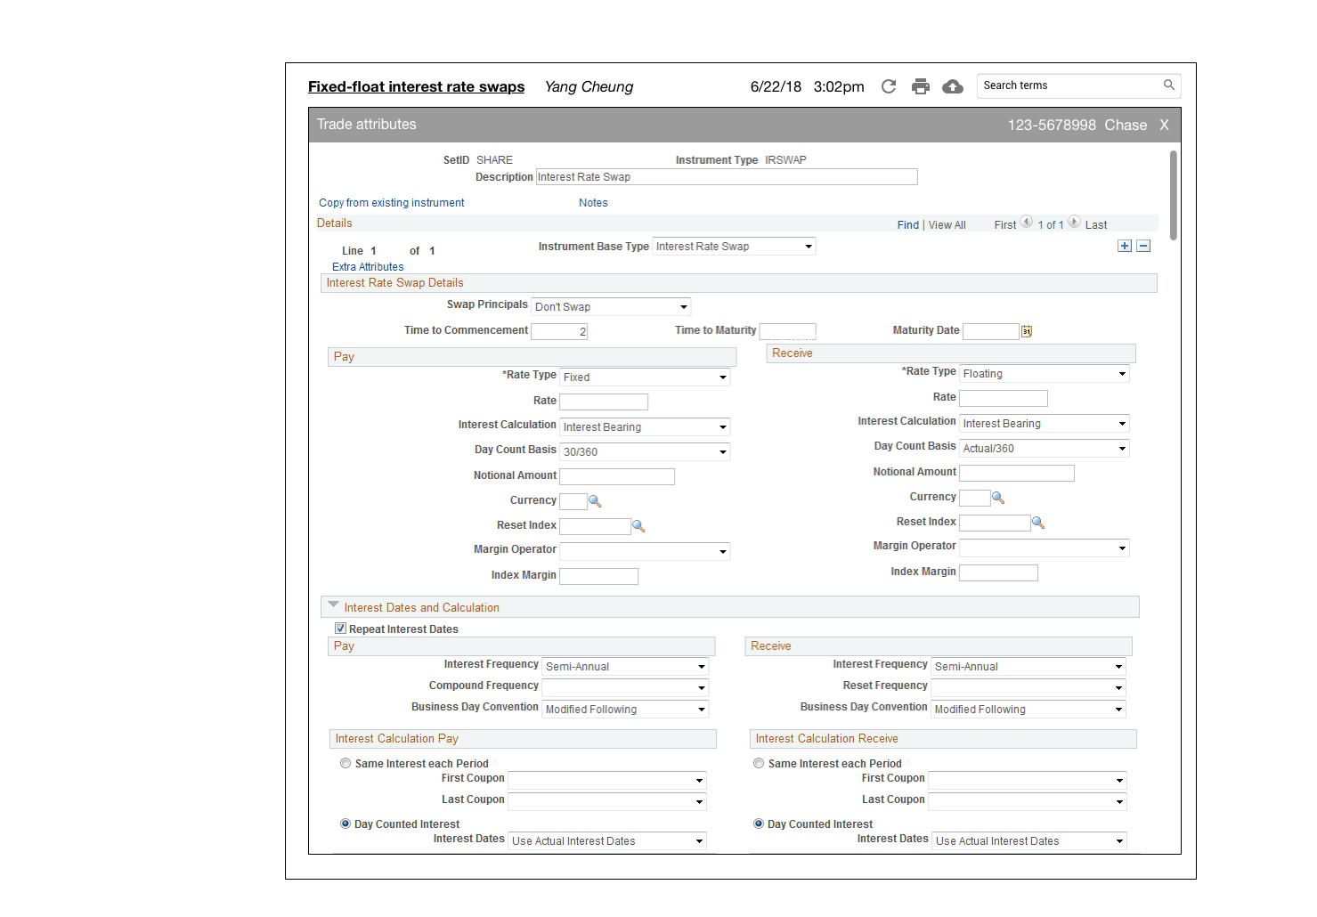The width and height of the screenshot is (1317, 917).
Task: Click the search magnifier icon
Action: [1169, 85]
